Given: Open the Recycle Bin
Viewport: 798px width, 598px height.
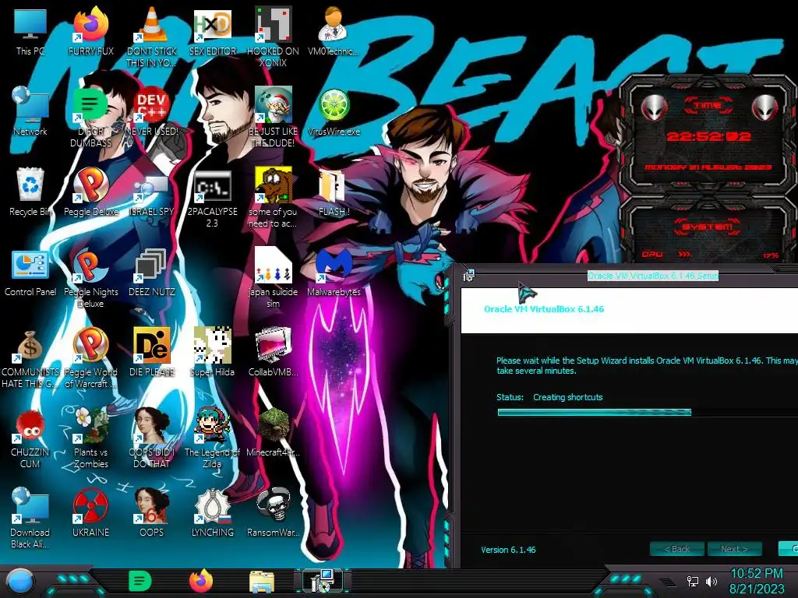Looking at the screenshot, I should click(30, 192).
